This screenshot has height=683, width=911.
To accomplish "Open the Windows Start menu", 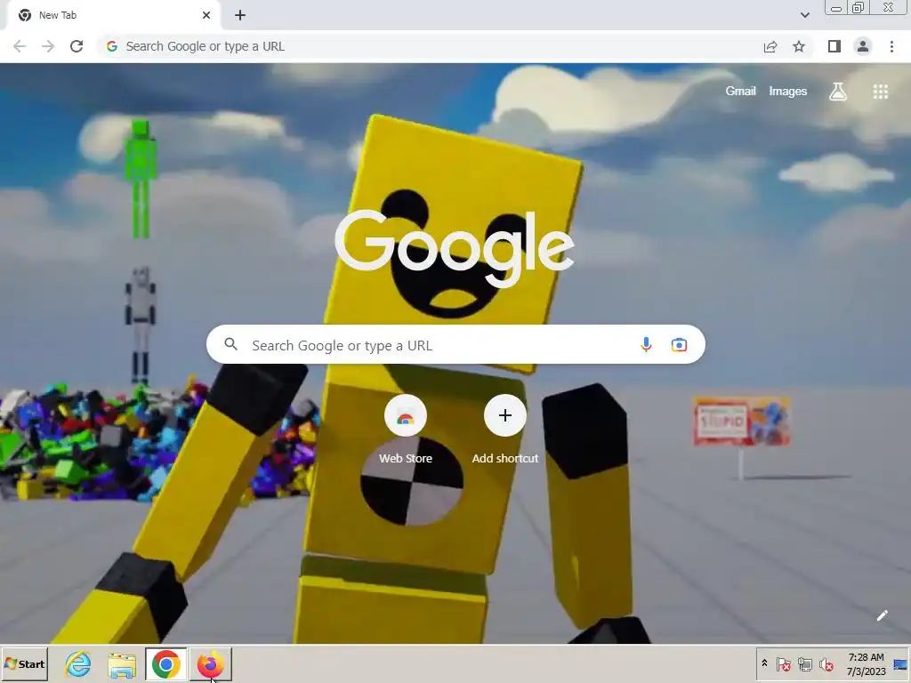I will 24,663.
